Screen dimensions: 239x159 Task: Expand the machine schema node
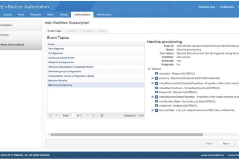pos(152,78)
